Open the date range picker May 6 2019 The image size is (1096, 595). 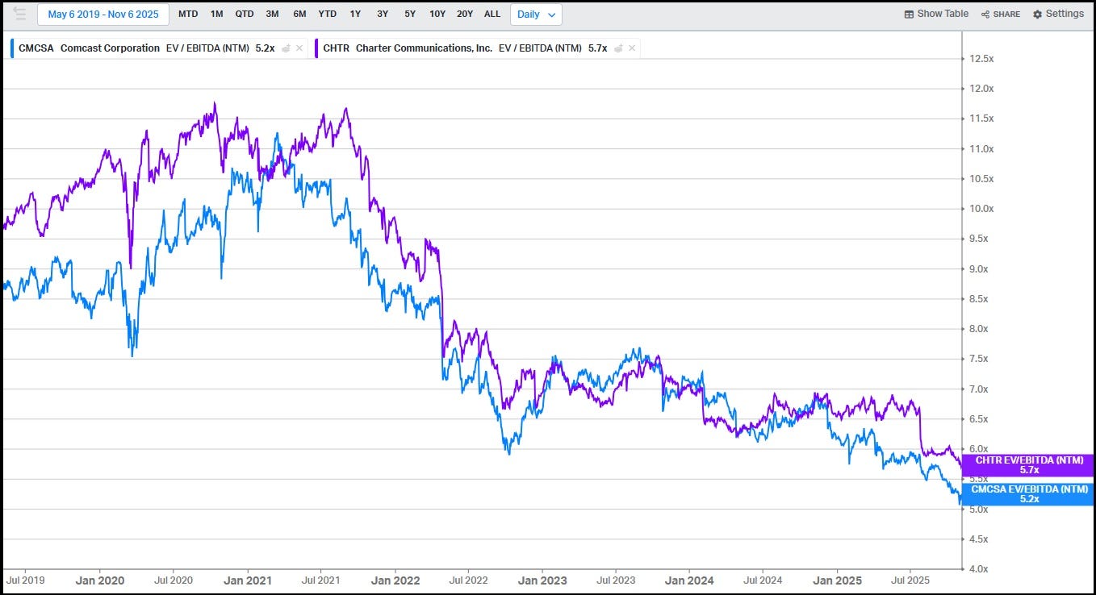point(103,15)
